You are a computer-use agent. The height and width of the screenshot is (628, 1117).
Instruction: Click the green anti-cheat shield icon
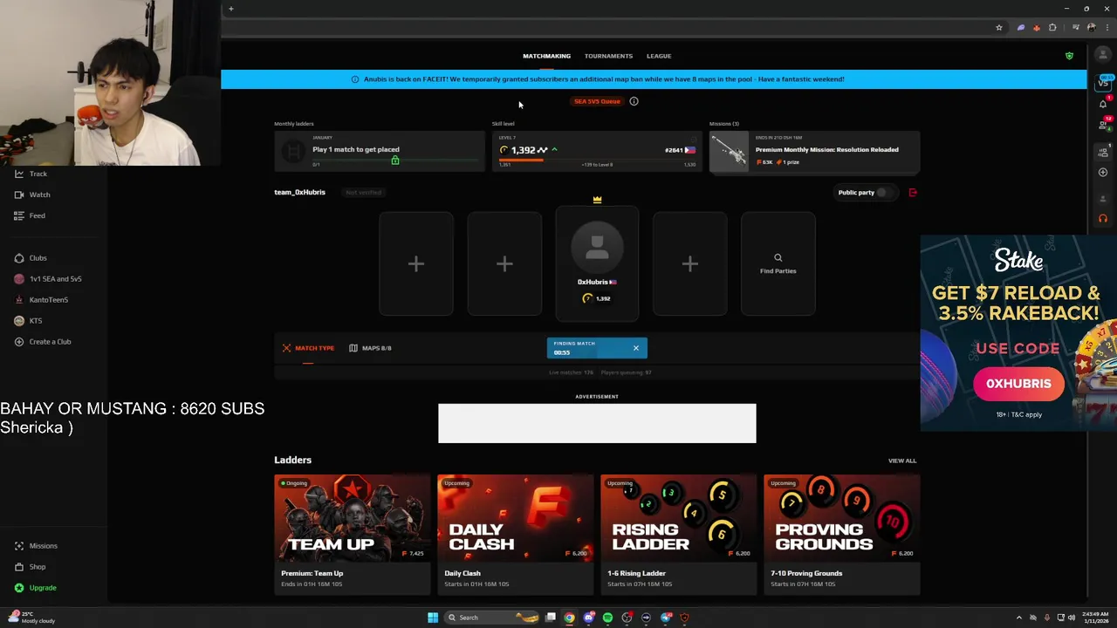coord(1069,56)
